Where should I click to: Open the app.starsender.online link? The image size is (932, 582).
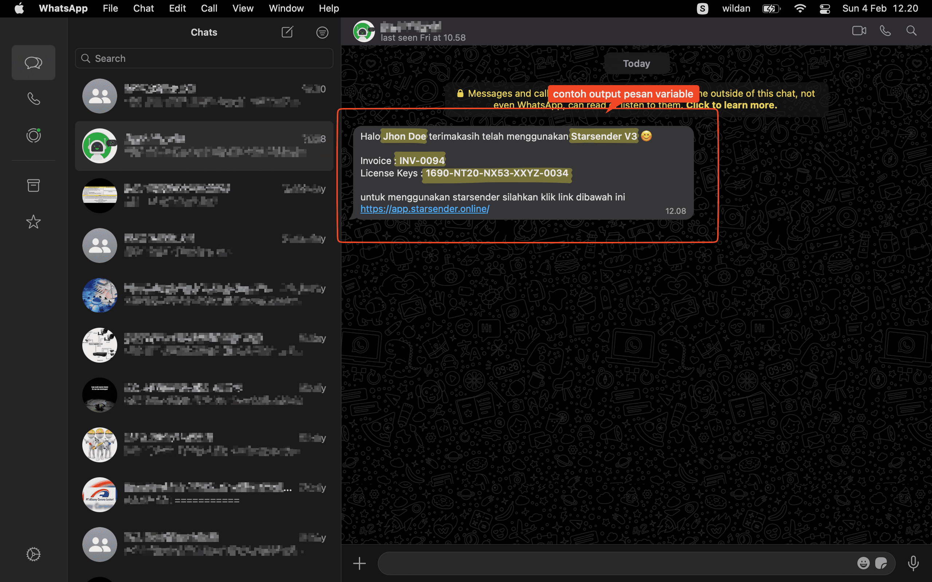[425, 209]
